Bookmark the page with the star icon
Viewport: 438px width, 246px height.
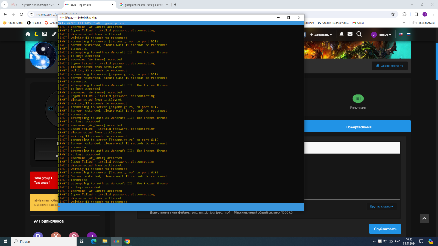(x=393, y=14)
